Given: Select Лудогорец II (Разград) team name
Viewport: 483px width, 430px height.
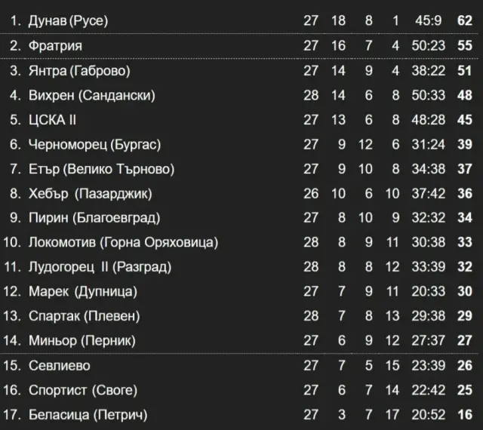Looking at the screenshot, I should 100,267.
